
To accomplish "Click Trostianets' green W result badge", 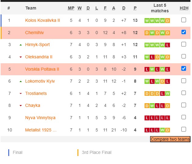I will coord(167,93).
